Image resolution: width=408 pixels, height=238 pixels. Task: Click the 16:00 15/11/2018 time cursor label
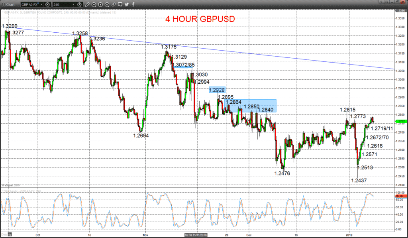[x=196, y=235]
